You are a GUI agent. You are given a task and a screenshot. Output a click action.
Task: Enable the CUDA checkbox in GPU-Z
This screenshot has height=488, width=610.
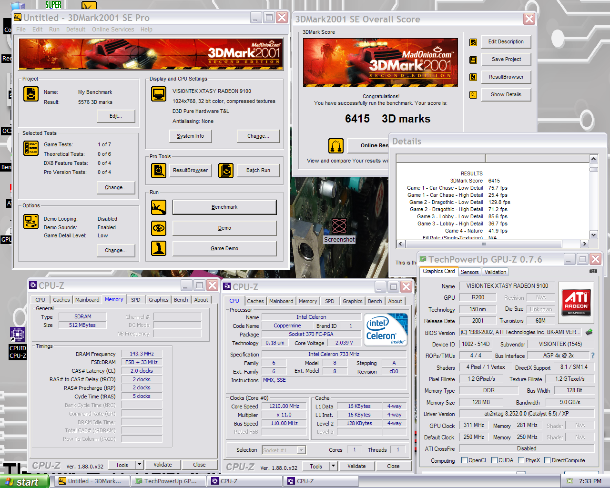click(x=495, y=460)
